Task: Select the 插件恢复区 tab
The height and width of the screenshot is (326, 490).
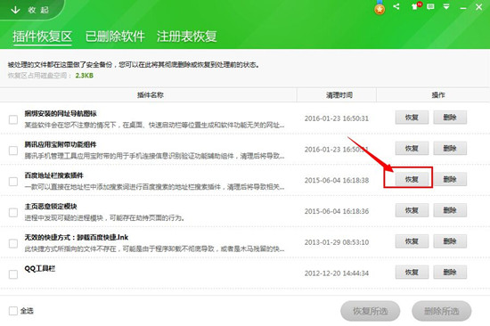Action: (42, 37)
